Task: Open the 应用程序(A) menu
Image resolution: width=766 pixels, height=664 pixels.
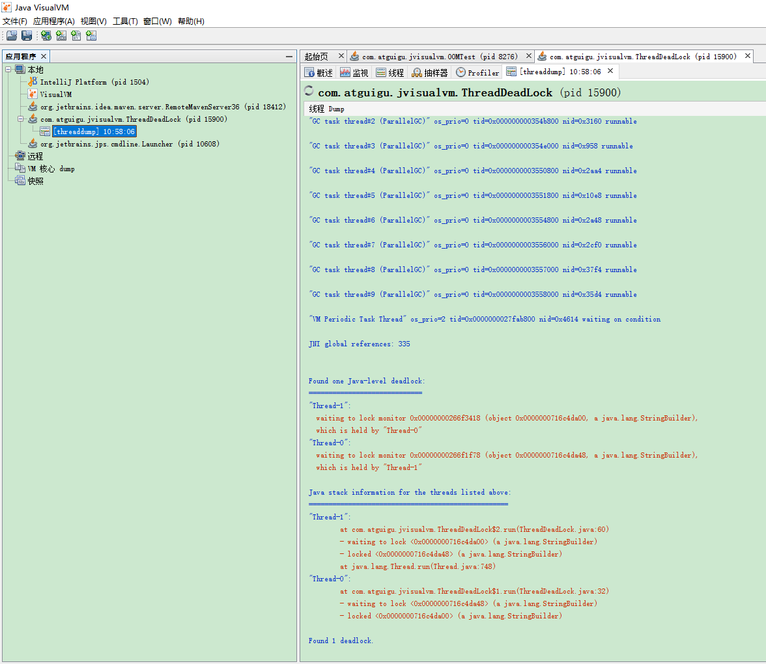Action: click(53, 21)
